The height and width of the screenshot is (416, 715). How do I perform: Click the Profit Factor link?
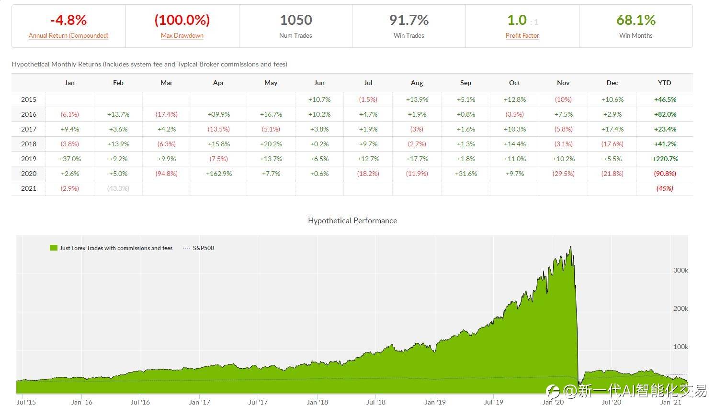tap(522, 35)
